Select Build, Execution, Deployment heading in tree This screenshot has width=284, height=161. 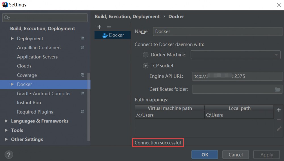(x=42, y=29)
